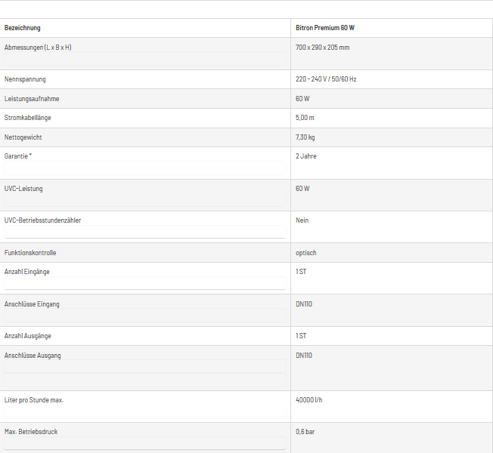Click the 220 - 240 V / 50/60 Hz value
493x453 pixels.
click(x=326, y=79)
